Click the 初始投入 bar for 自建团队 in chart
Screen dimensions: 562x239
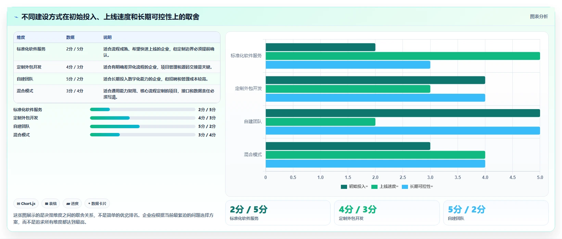coord(403,113)
